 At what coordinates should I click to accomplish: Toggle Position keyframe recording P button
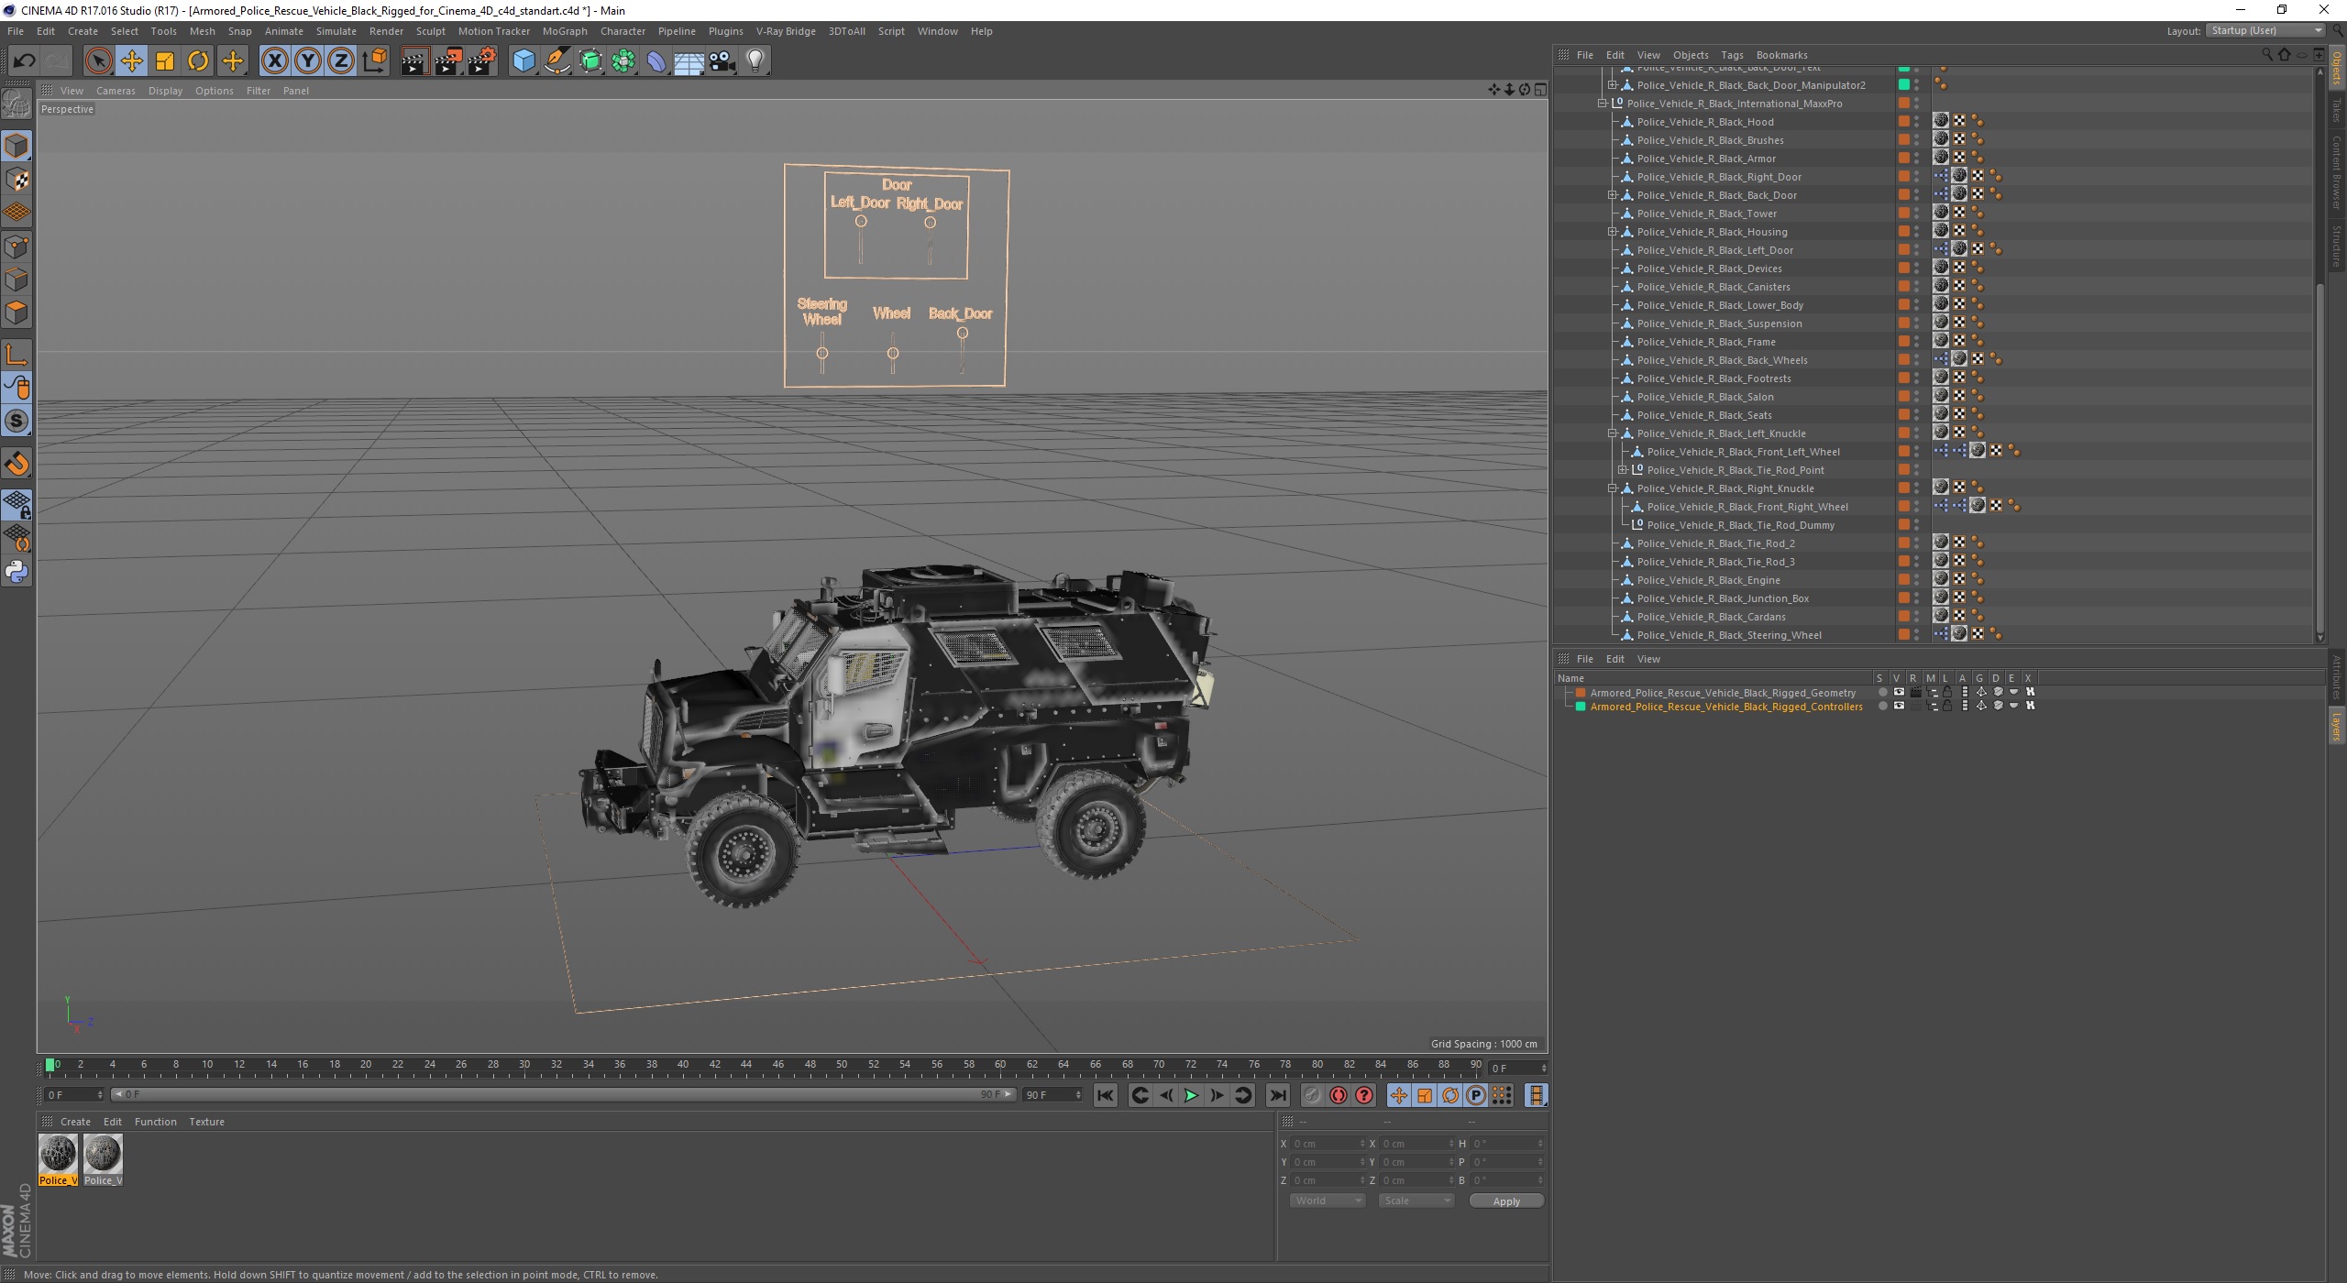1475,1095
